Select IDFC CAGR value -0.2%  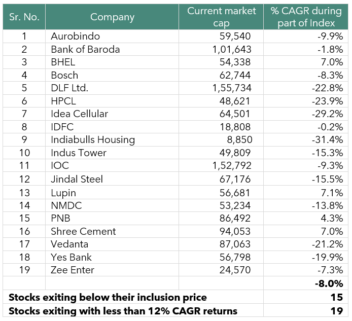(330, 127)
